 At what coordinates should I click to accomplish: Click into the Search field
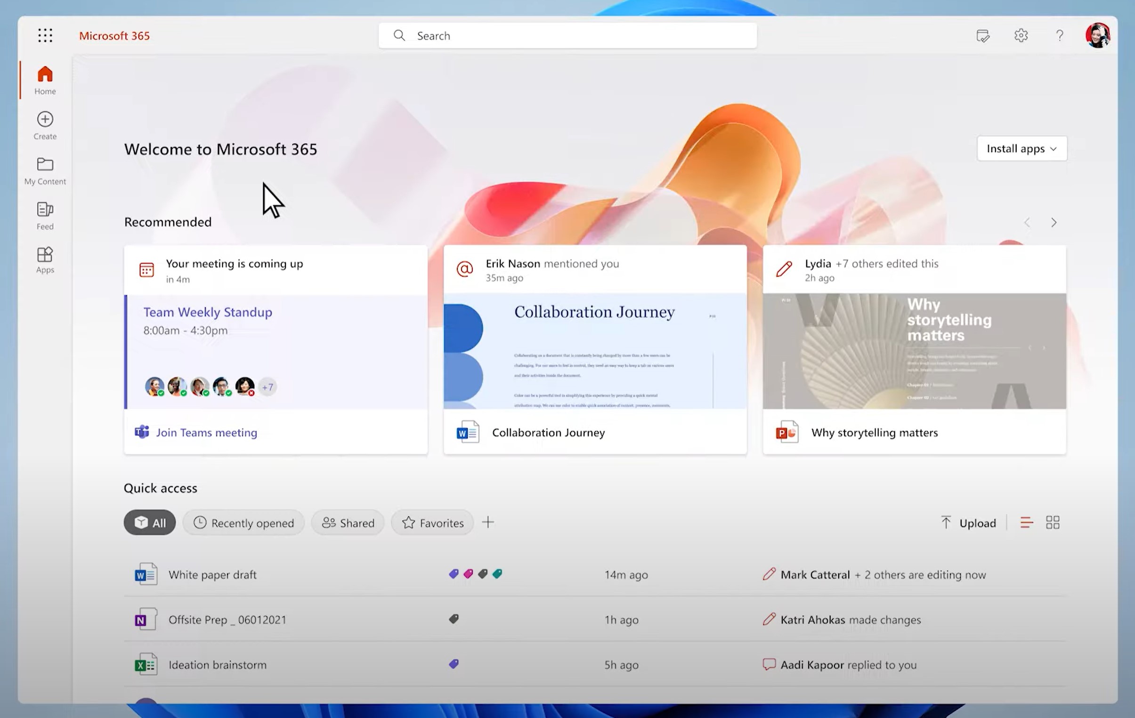(567, 35)
